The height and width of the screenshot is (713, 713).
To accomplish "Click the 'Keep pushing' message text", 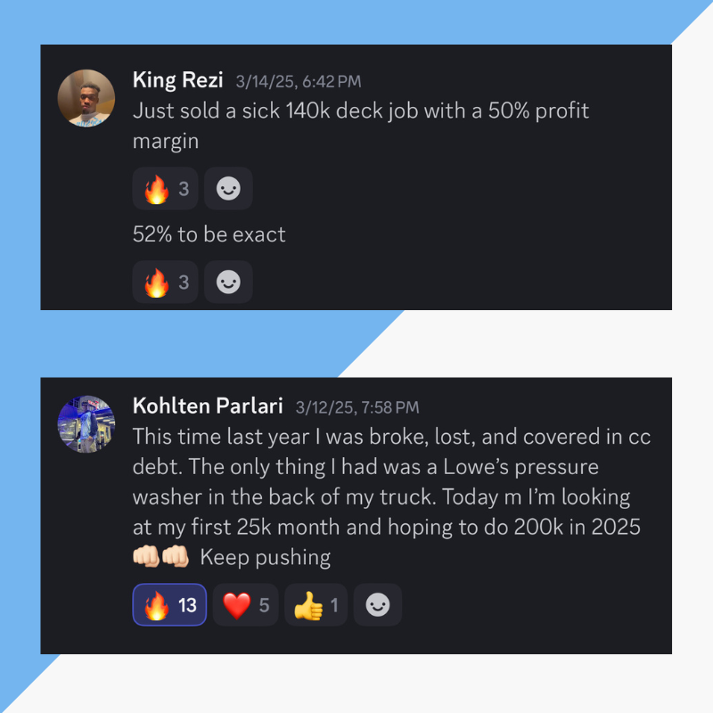I will coord(266,558).
